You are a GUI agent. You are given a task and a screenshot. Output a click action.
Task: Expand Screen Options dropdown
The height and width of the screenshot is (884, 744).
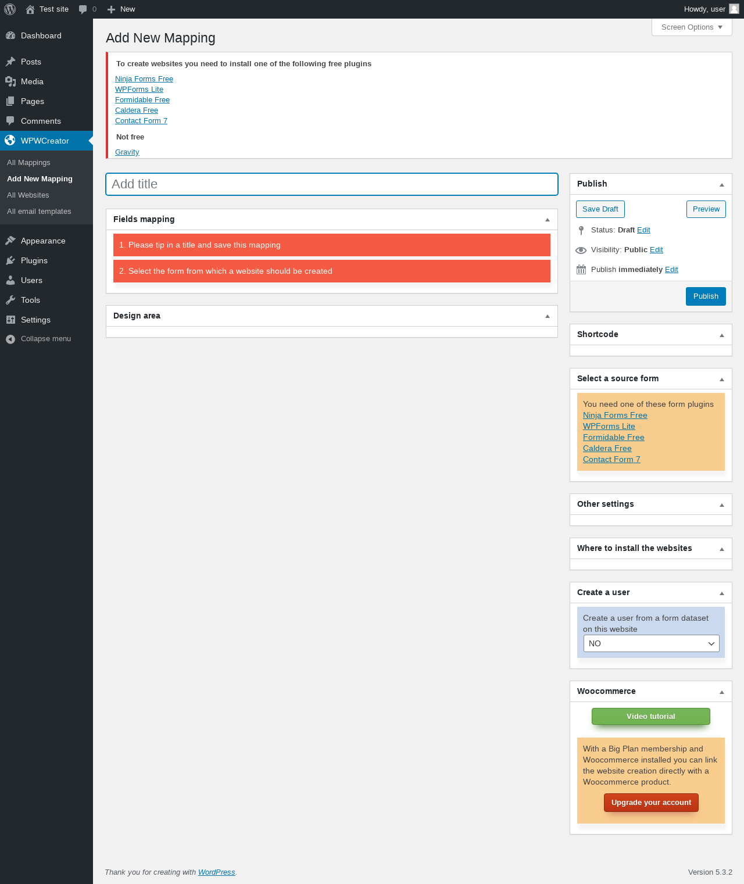click(692, 27)
